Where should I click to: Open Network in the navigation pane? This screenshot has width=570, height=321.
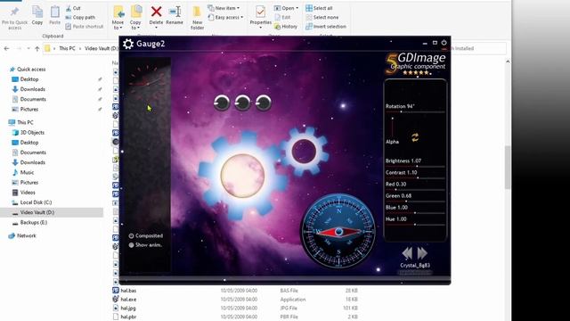click(22, 235)
